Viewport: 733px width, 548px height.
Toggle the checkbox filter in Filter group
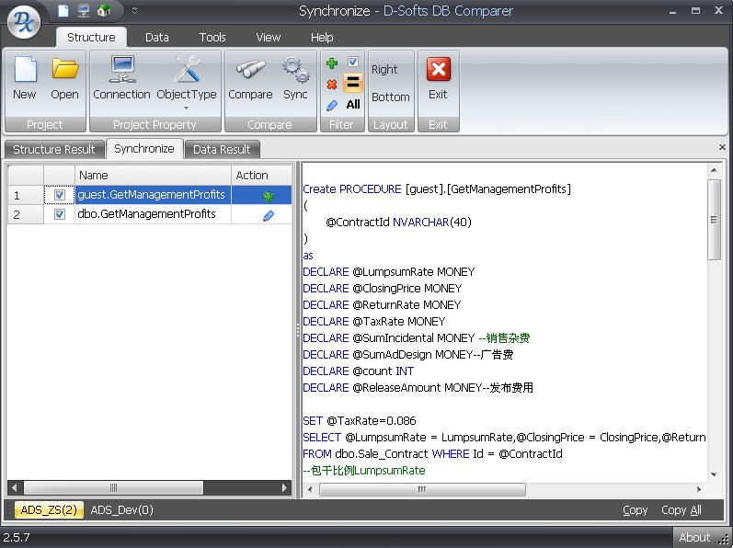point(353,63)
